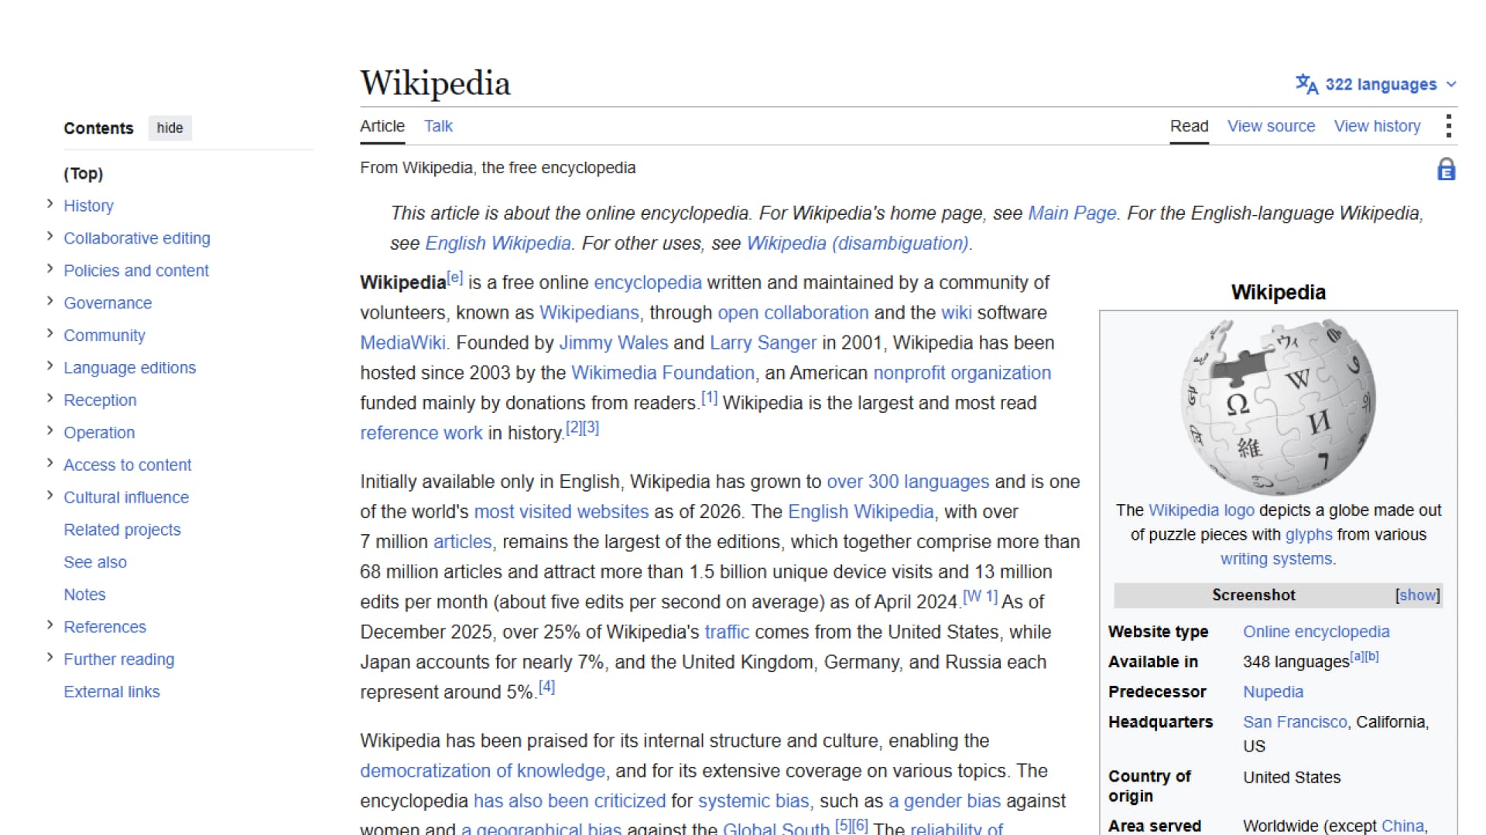
Task: Switch to the Talk tab
Action: click(x=438, y=126)
